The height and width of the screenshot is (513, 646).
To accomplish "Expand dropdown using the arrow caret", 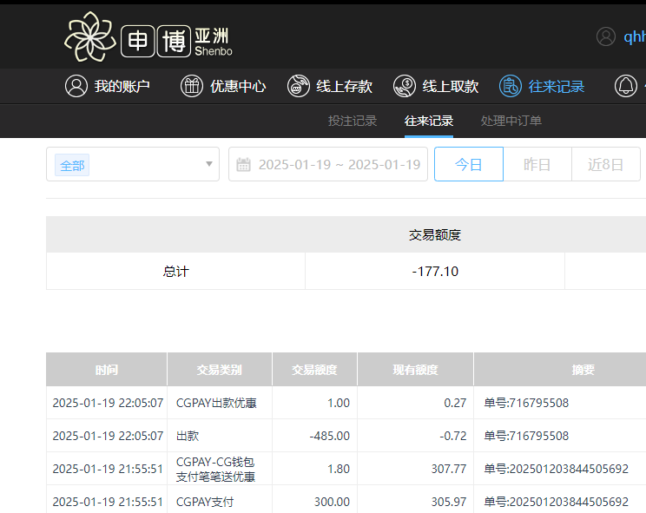I will tap(209, 164).
